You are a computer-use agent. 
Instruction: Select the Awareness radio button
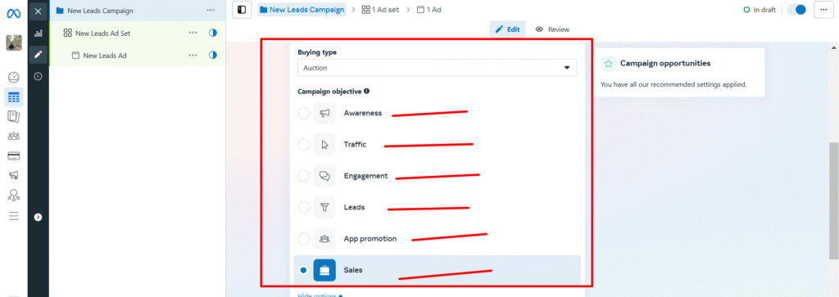[303, 113]
